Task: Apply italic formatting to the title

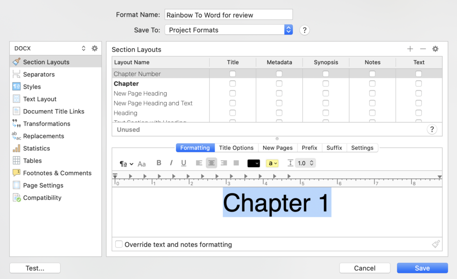Action: pyautogui.click(x=171, y=163)
